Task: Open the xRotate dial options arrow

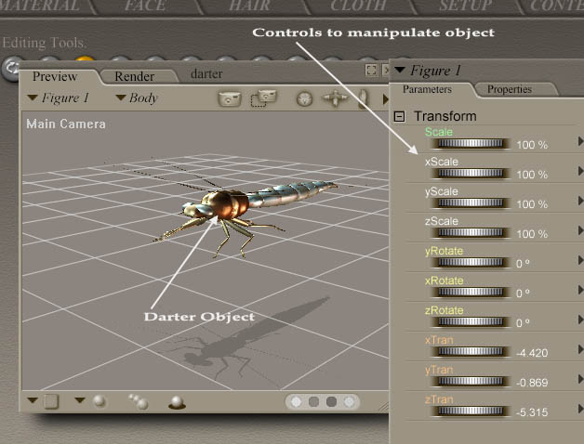Action: 580,290
